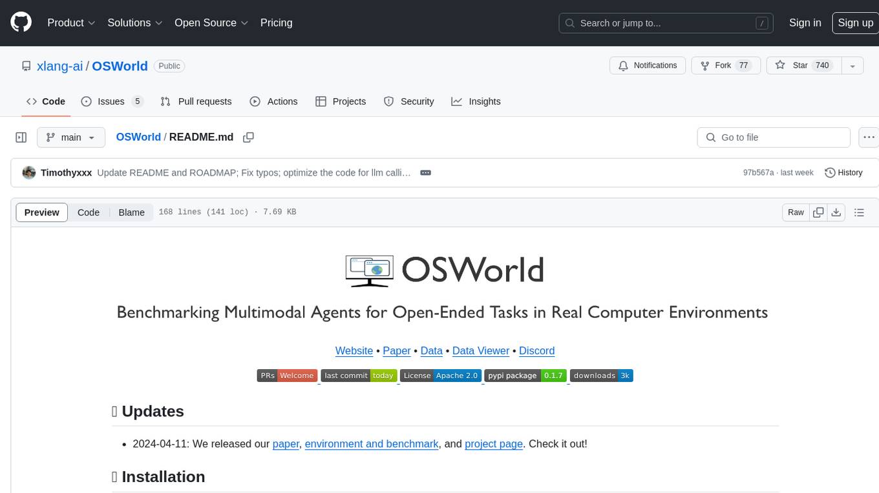Click the Notifications bell button

click(648, 65)
